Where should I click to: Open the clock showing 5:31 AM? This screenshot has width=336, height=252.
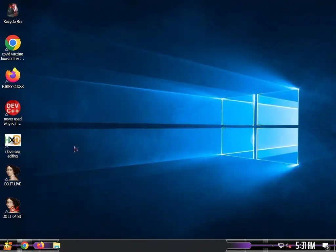click(305, 245)
